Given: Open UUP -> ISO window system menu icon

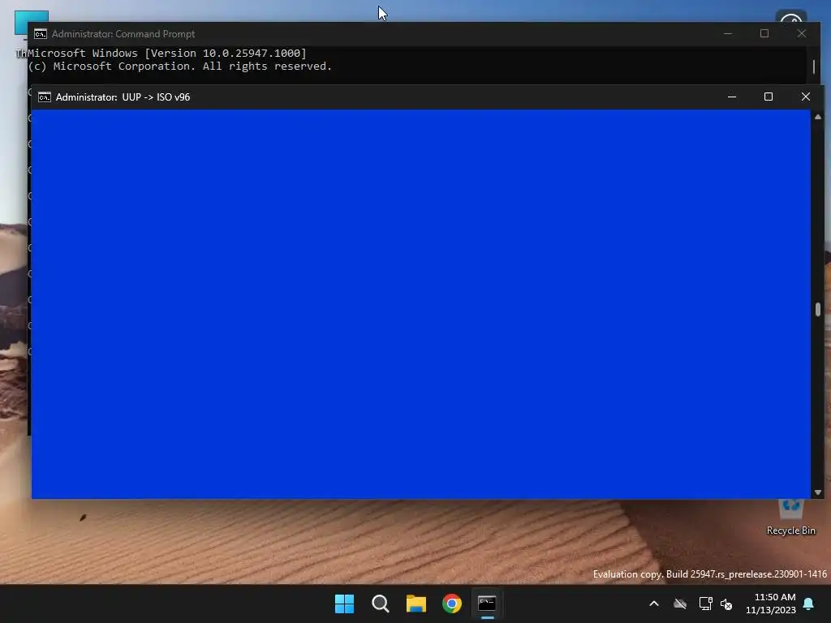Looking at the screenshot, I should 45,97.
